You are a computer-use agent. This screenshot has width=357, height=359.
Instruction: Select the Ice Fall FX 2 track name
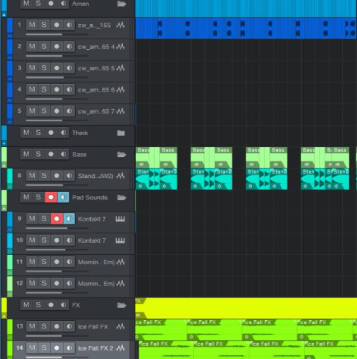95,348
